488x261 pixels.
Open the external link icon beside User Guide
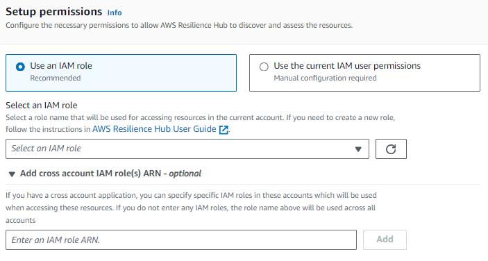click(x=224, y=129)
